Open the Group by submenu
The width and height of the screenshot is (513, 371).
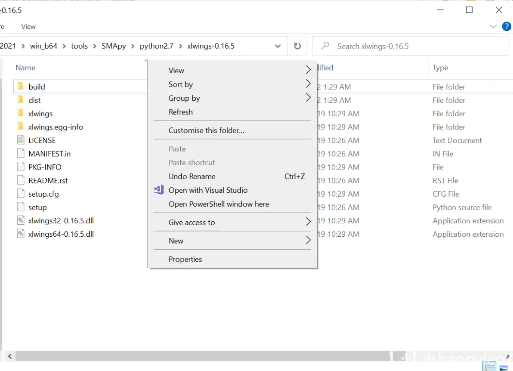tap(232, 98)
